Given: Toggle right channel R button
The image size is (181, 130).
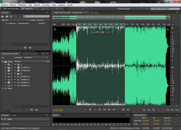Looking at the screenshot, I should (178, 86).
